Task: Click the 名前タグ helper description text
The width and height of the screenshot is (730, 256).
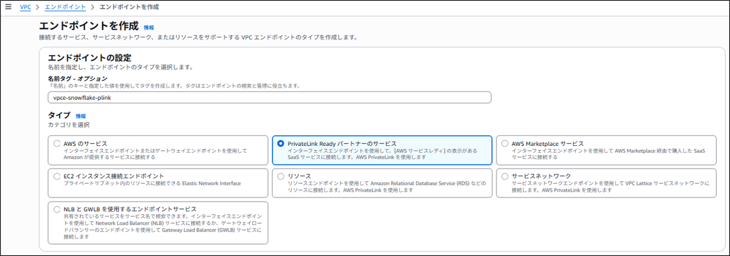Action: 175,86
